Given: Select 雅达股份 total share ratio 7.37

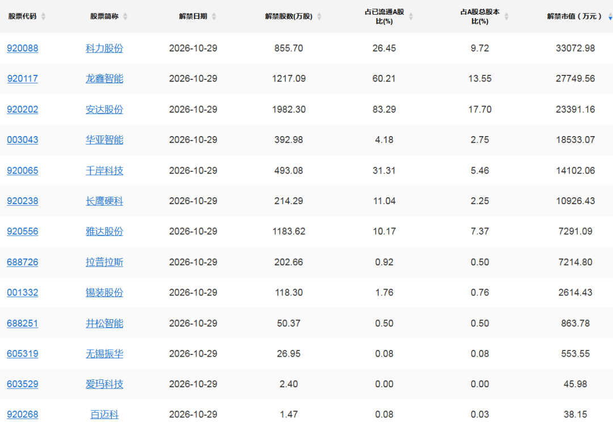Looking at the screenshot, I should pyautogui.click(x=480, y=231).
